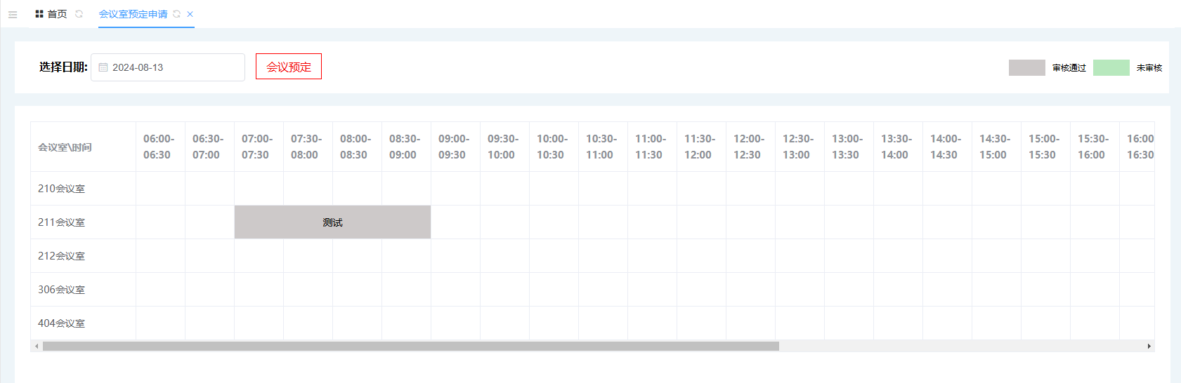
Task: Select the 会议室预定申请 tab
Action: click(x=133, y=14)
